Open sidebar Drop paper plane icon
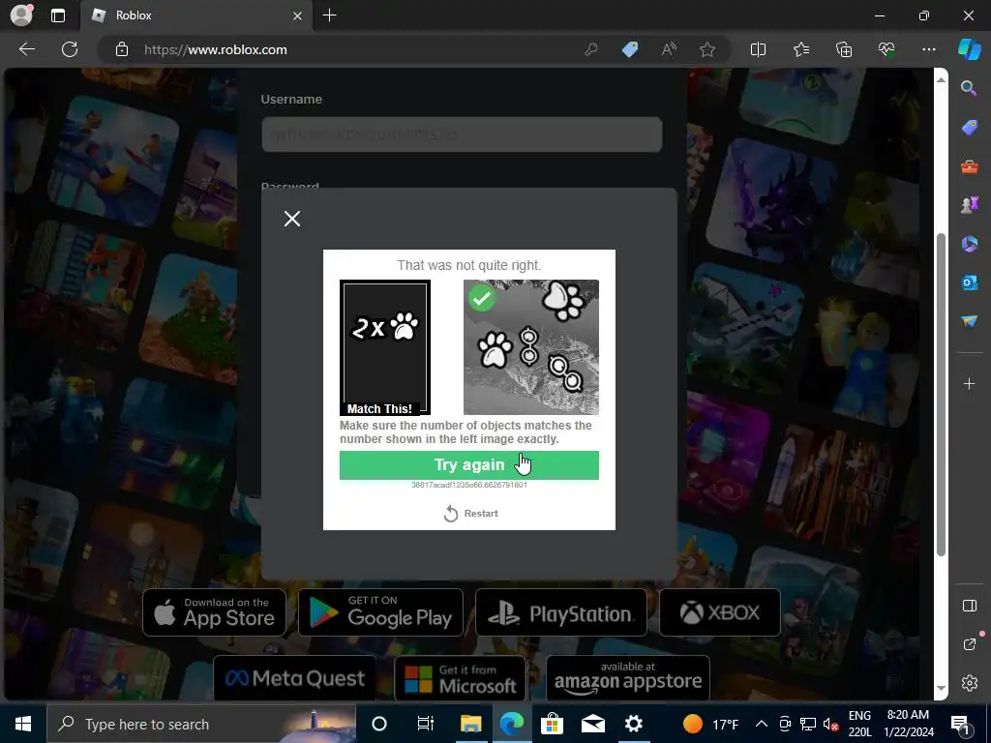 point(969,321)
